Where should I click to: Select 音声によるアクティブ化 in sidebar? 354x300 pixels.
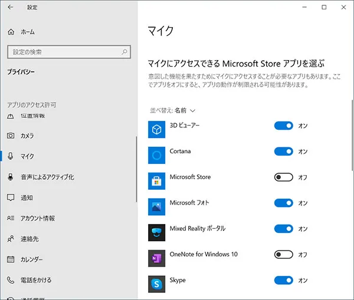(47, 177)
